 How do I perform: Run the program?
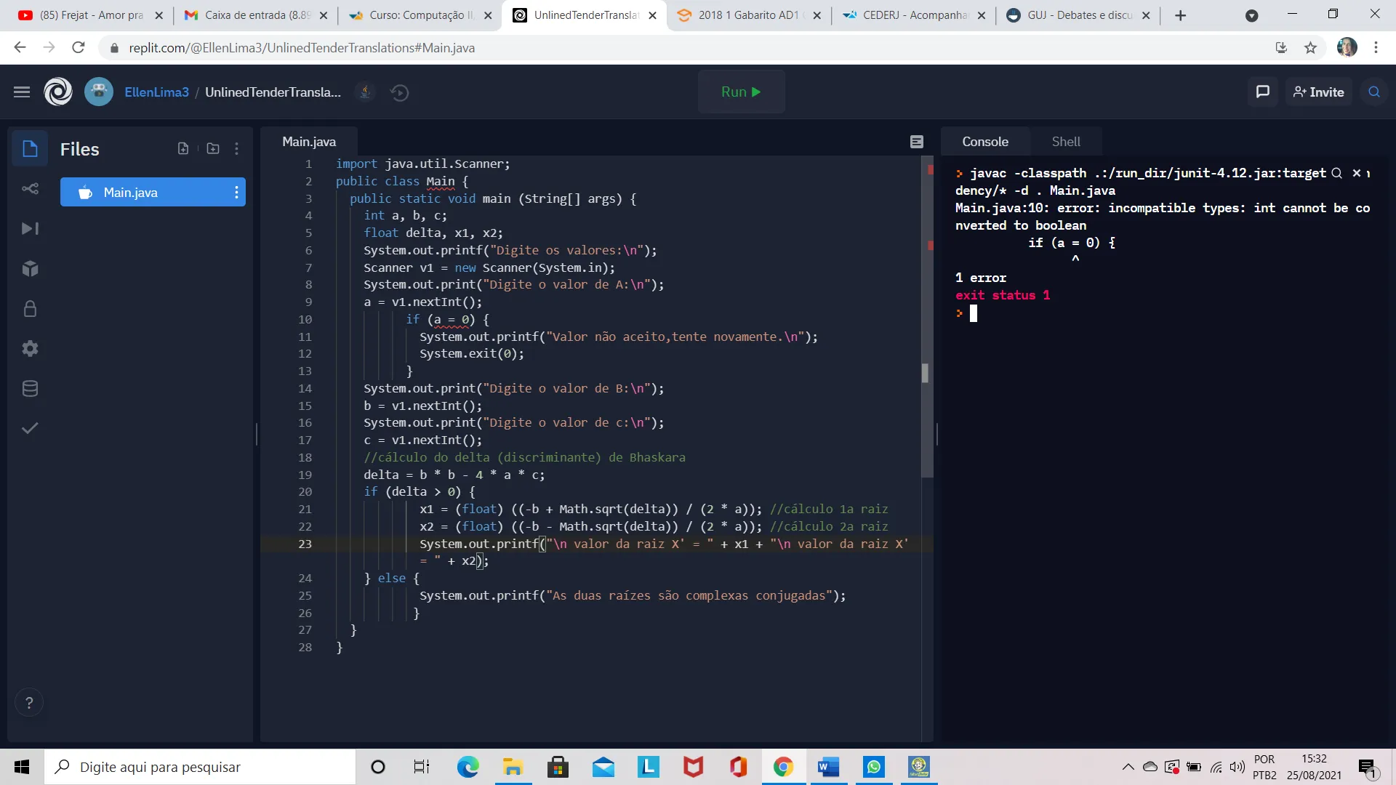tap(741, 92)
